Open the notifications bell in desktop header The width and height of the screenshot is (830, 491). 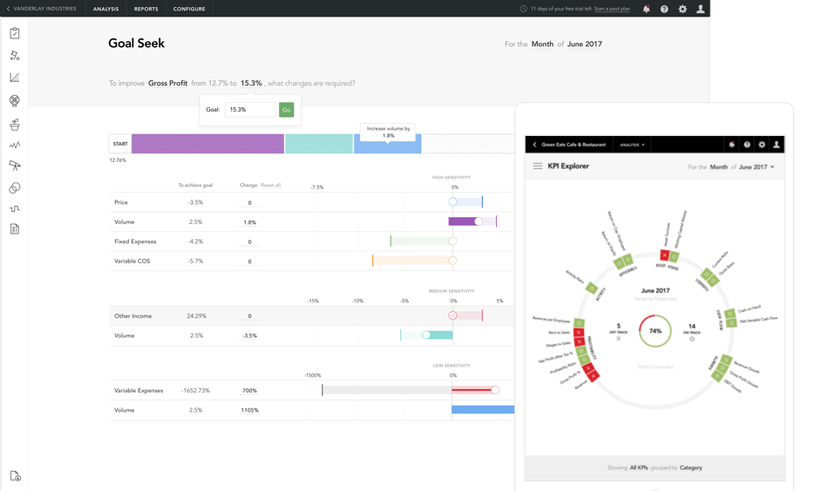tap(646, 9)
